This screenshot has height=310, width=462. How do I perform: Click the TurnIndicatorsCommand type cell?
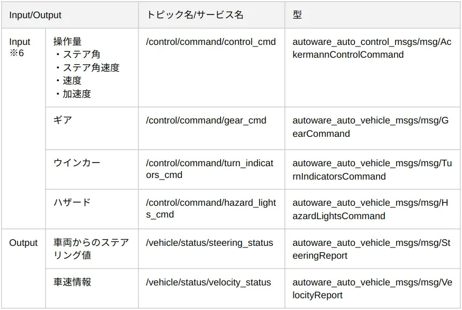373,170
